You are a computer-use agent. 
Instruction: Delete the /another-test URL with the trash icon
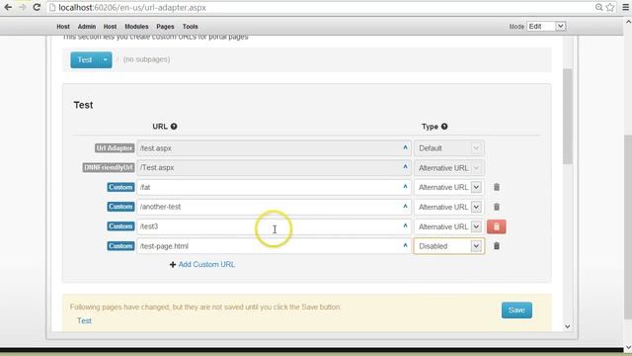(x=497, y=207)
